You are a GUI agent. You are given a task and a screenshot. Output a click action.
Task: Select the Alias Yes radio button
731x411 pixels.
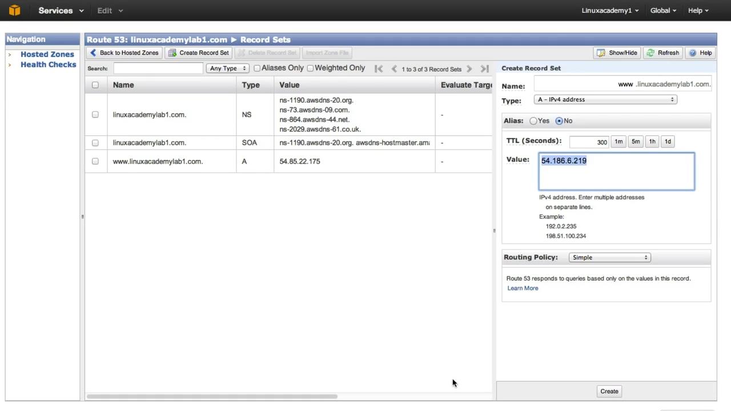[x=533, y=121]
